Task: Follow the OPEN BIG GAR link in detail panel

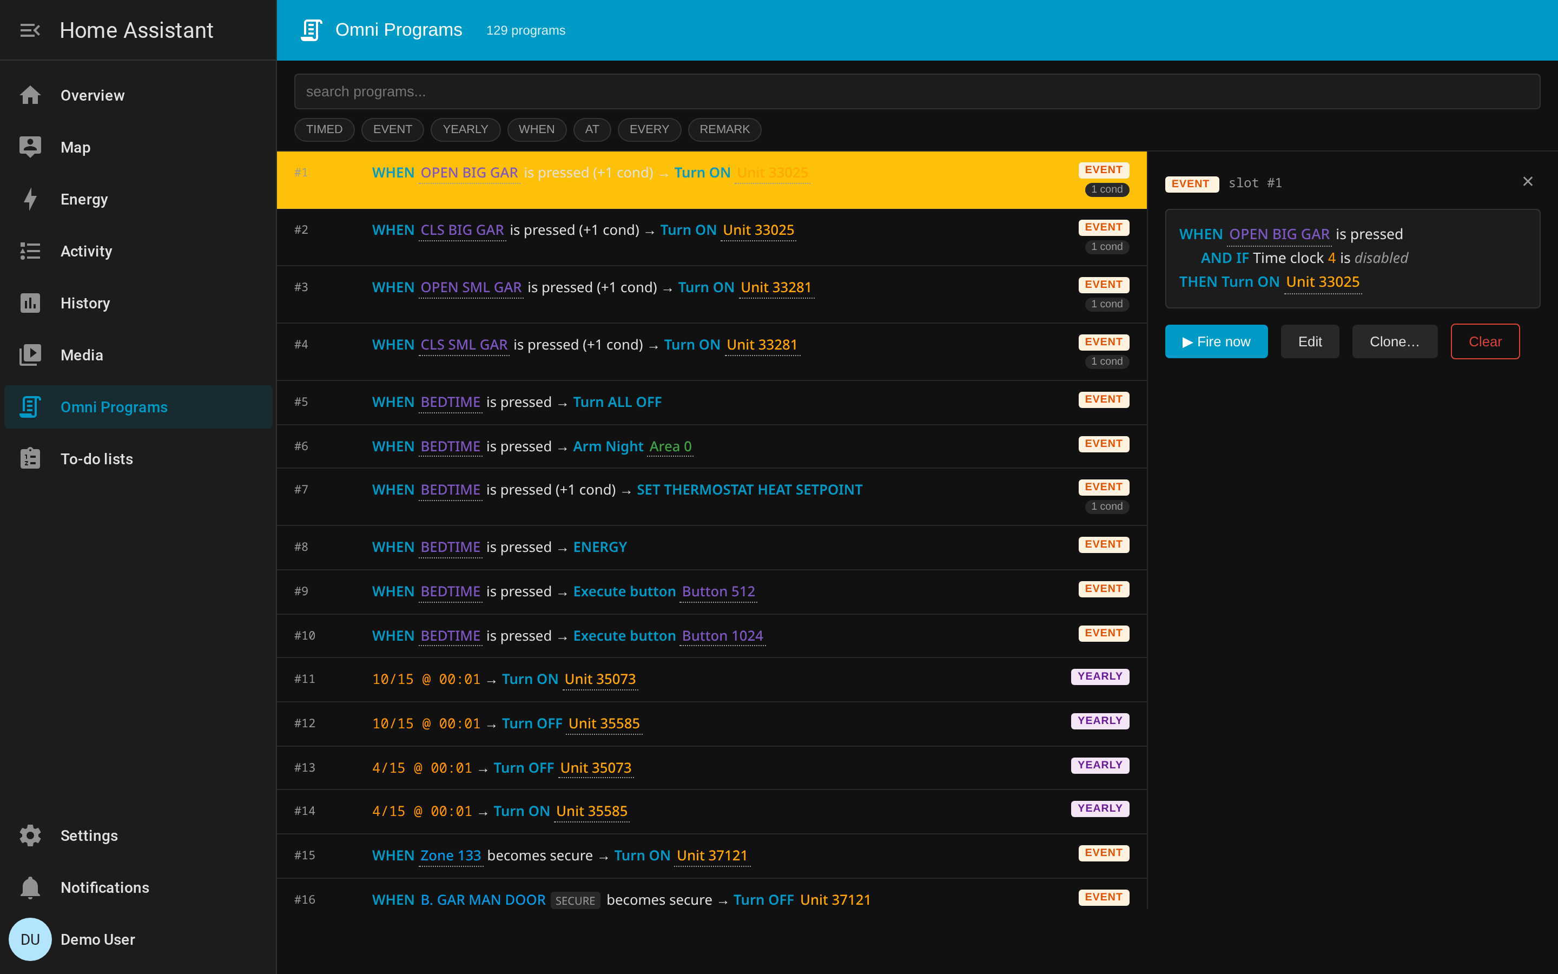Action: (x=1279, y=234)
